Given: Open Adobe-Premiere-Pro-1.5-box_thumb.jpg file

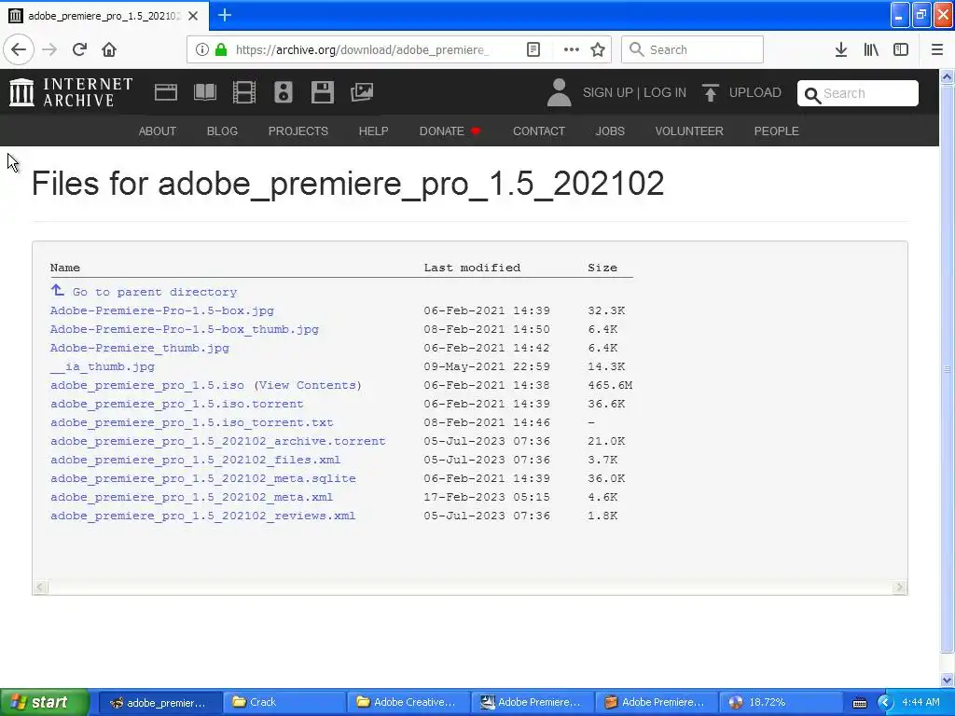Looking at the screenshot, I should (185, 329).
